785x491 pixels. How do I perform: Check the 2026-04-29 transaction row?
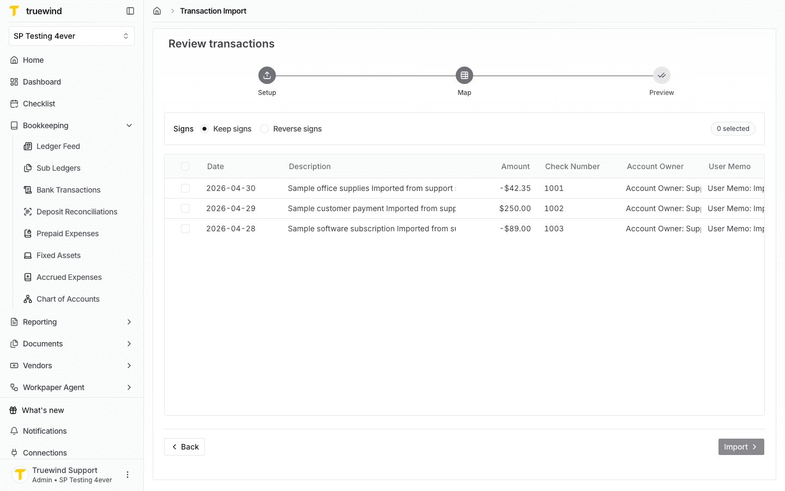[x=185, y=208]
